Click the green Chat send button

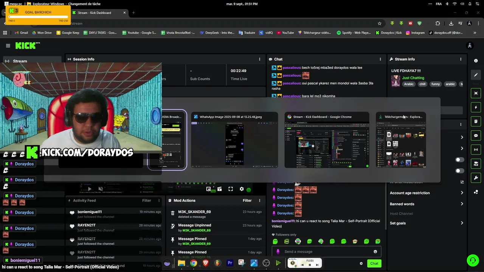point(374,263)
